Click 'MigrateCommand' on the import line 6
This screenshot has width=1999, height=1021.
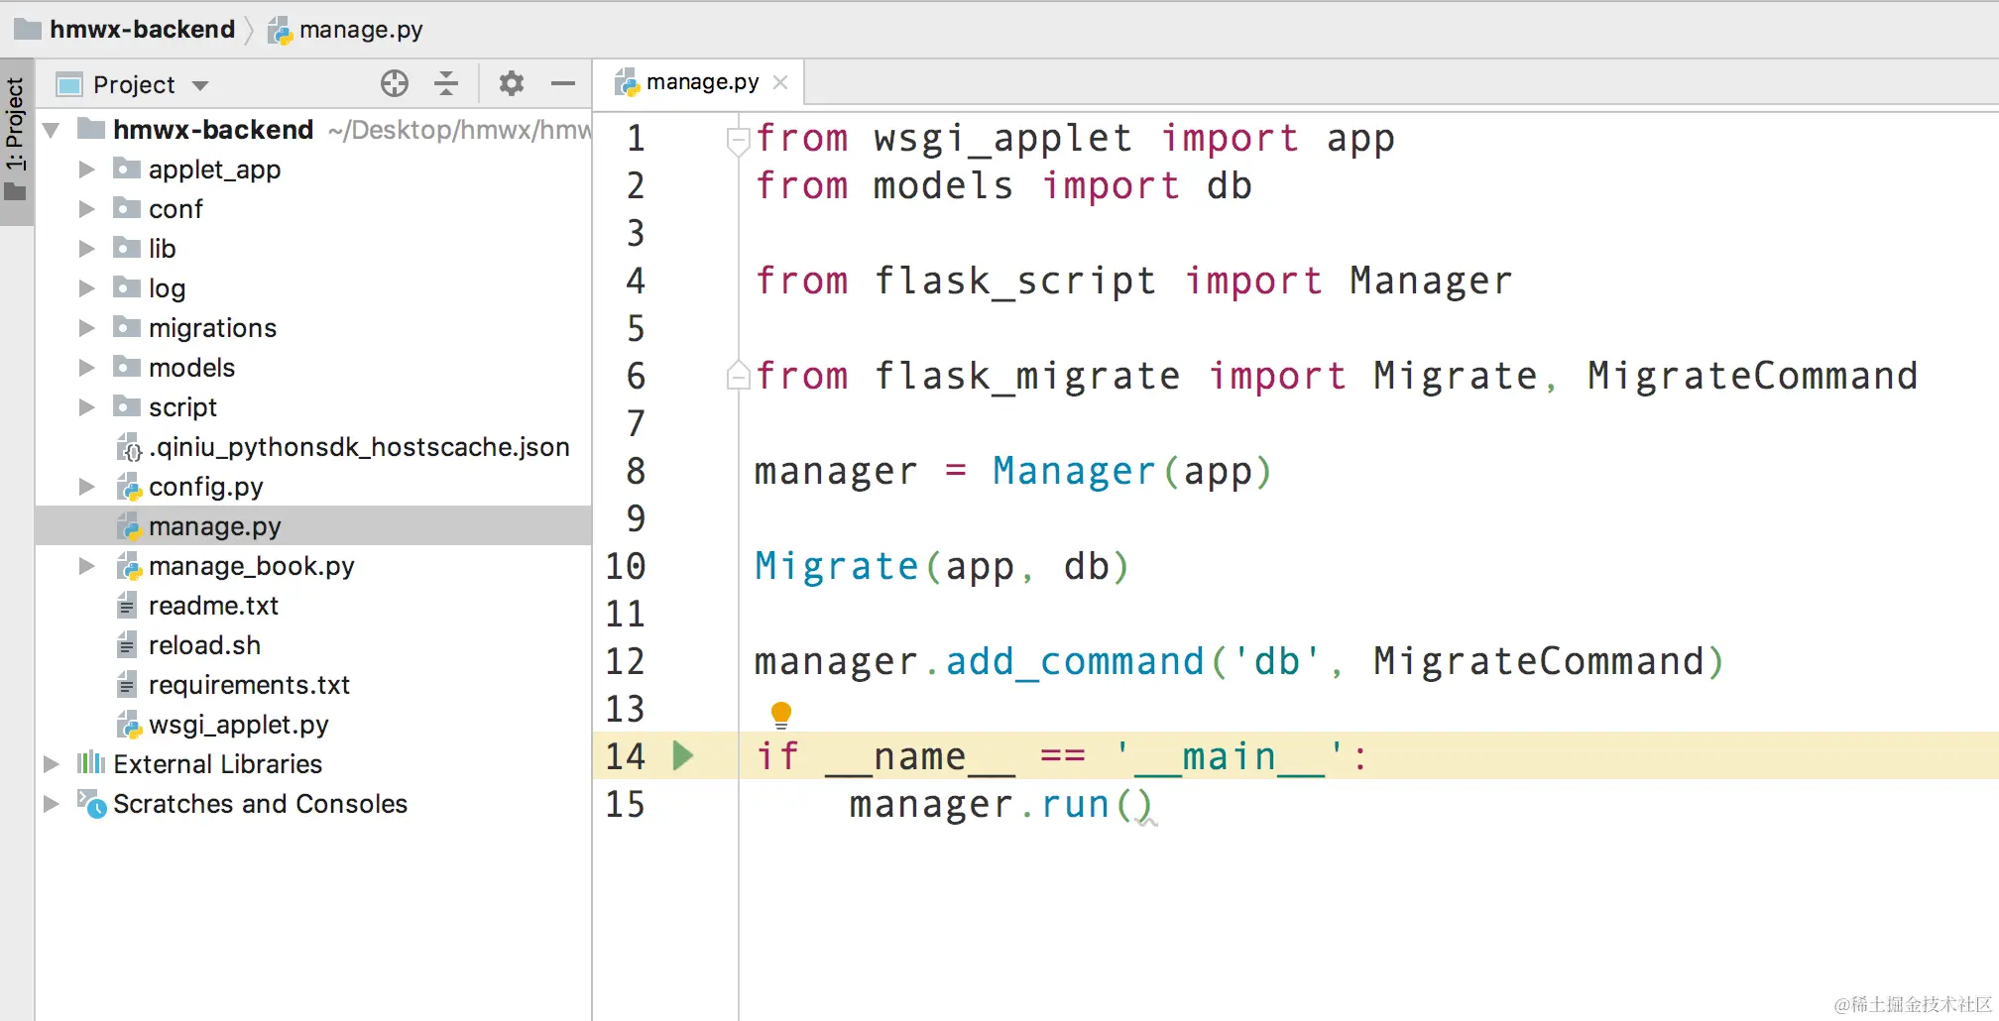[x=1753, y=376]
